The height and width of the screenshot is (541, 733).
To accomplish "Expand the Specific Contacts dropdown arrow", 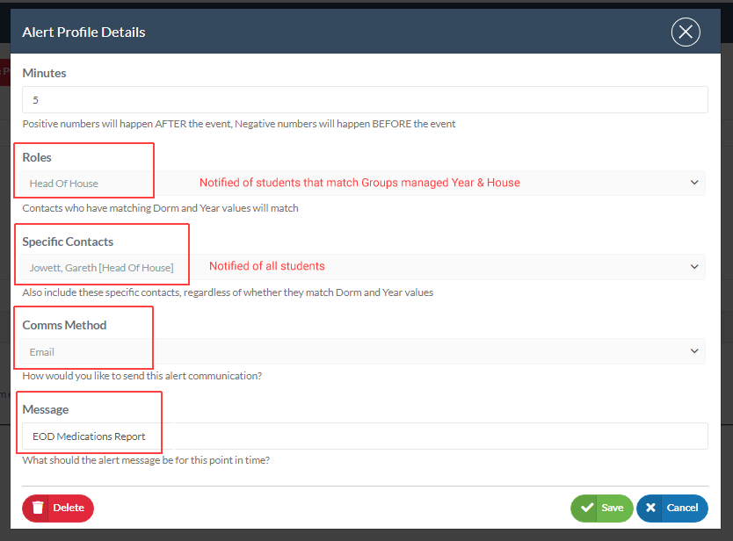I will (x=695, y=267).
